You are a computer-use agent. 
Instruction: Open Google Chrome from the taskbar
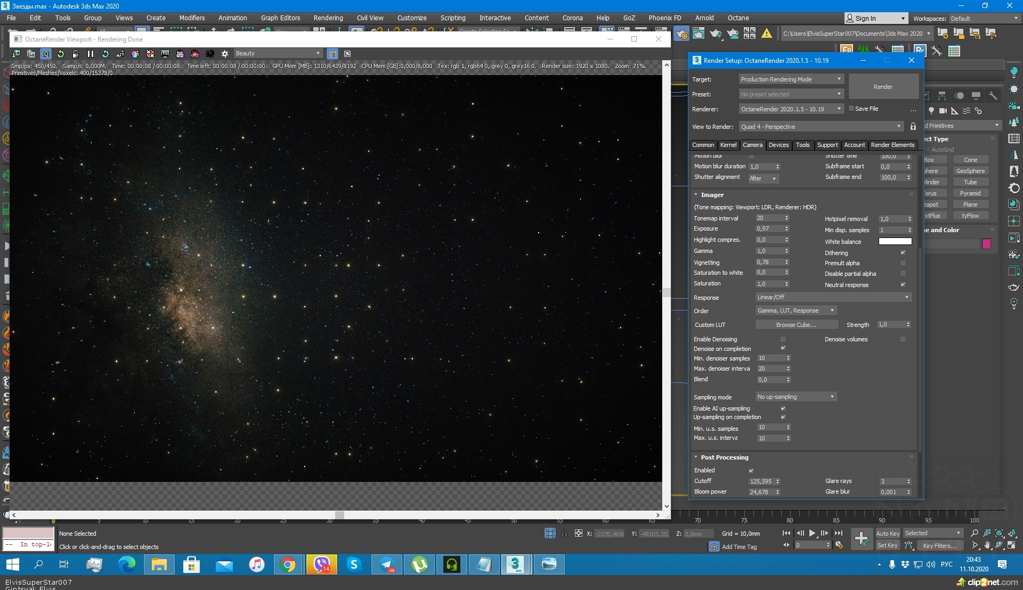click(288, 564)
